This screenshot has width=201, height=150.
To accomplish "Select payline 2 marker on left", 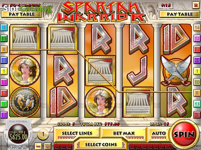I will 4,39.
